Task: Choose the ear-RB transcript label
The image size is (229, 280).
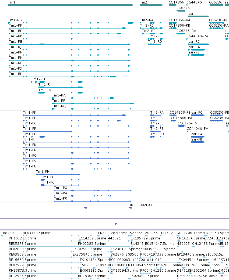Action: point(194,52)
